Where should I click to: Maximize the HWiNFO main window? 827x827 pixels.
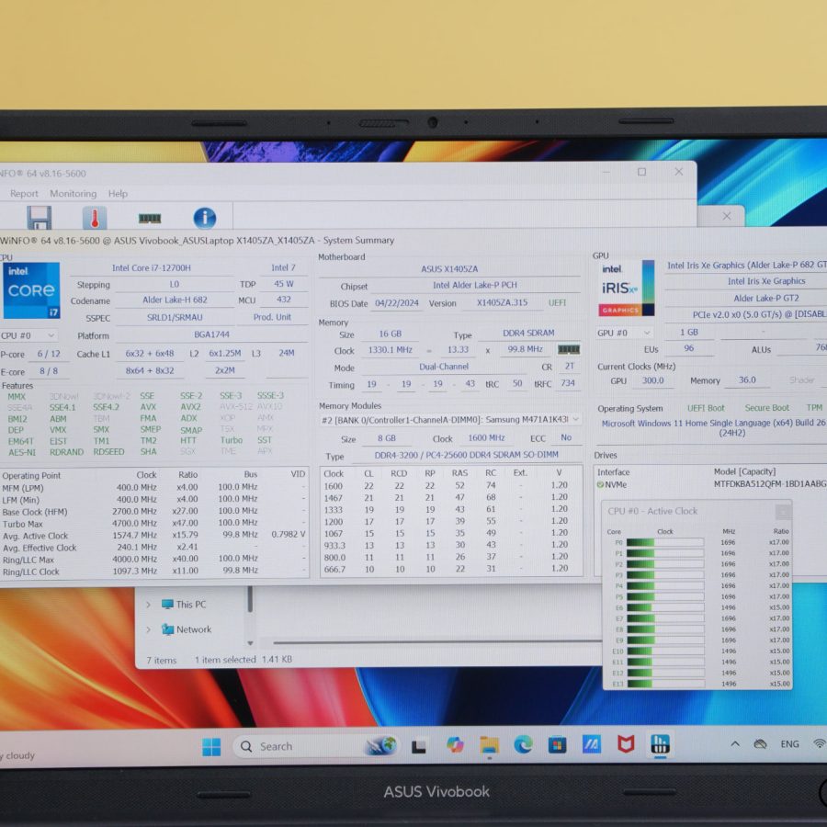point(642,172)
